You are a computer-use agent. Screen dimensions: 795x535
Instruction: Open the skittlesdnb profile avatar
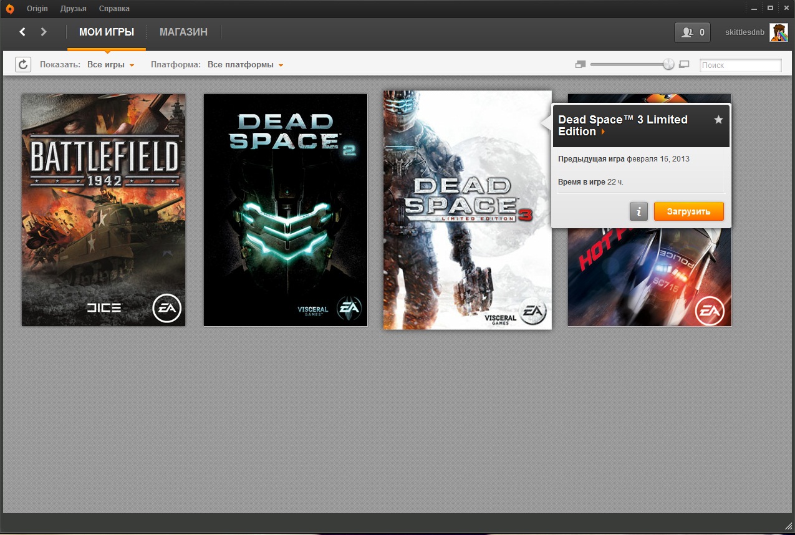[778, 32]
